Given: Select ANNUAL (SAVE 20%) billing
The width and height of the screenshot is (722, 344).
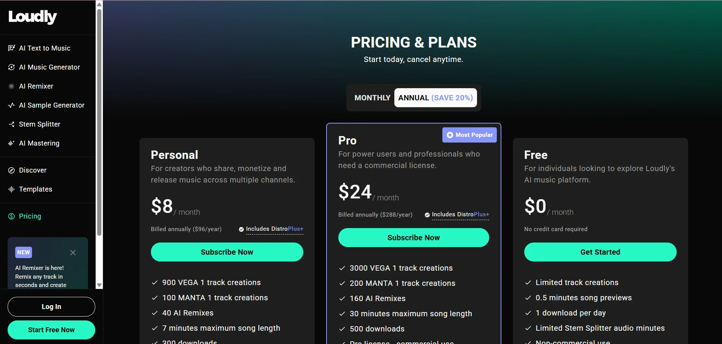Looking at the screenshot, I should 435,98.
